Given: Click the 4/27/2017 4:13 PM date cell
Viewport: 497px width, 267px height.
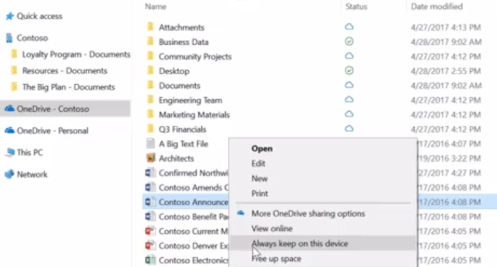Looking at the screenshot, I should click(x=446, y=28).
